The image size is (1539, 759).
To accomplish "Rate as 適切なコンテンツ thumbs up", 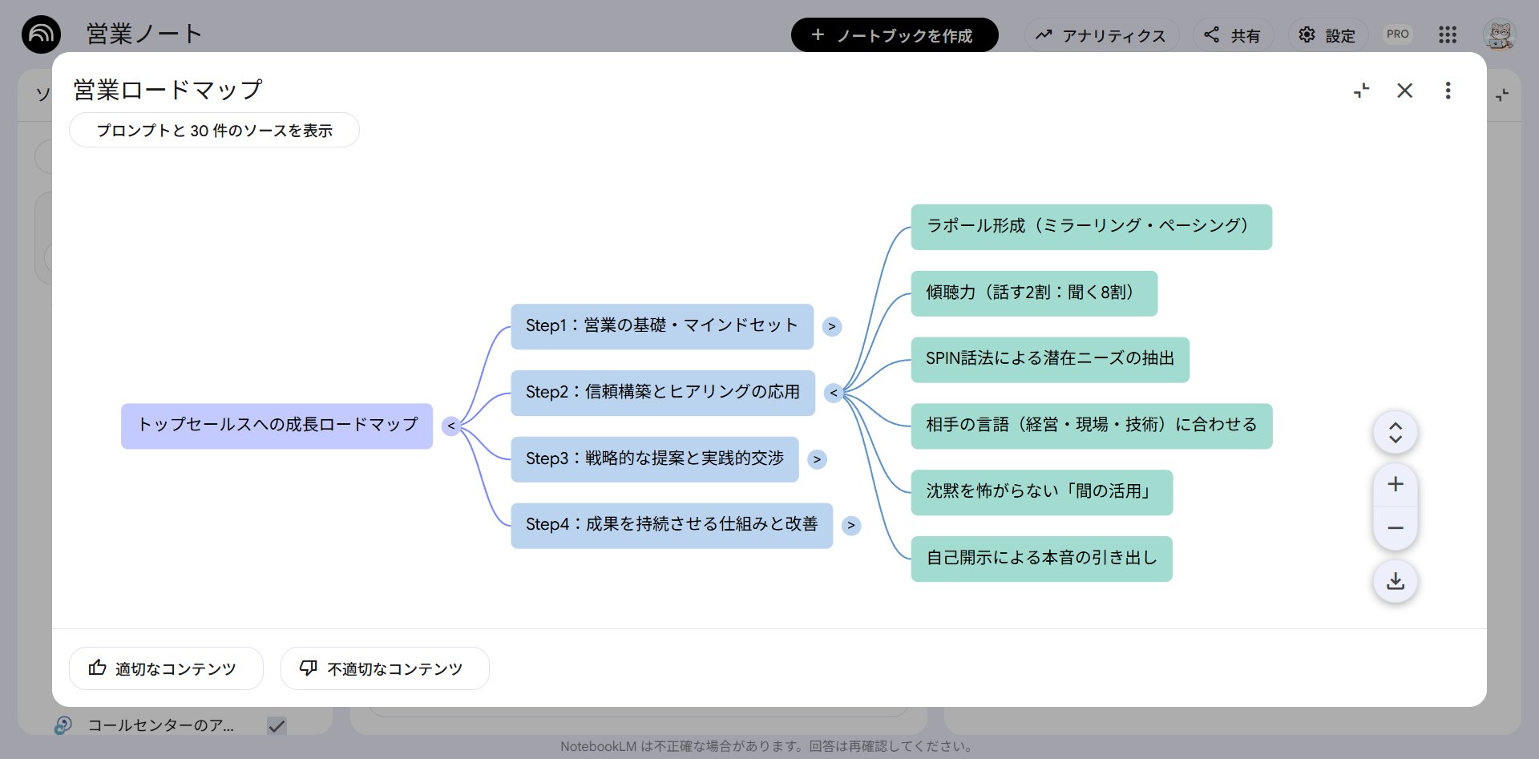I will 166,668.
